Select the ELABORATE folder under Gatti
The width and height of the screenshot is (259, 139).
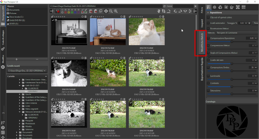33,88
